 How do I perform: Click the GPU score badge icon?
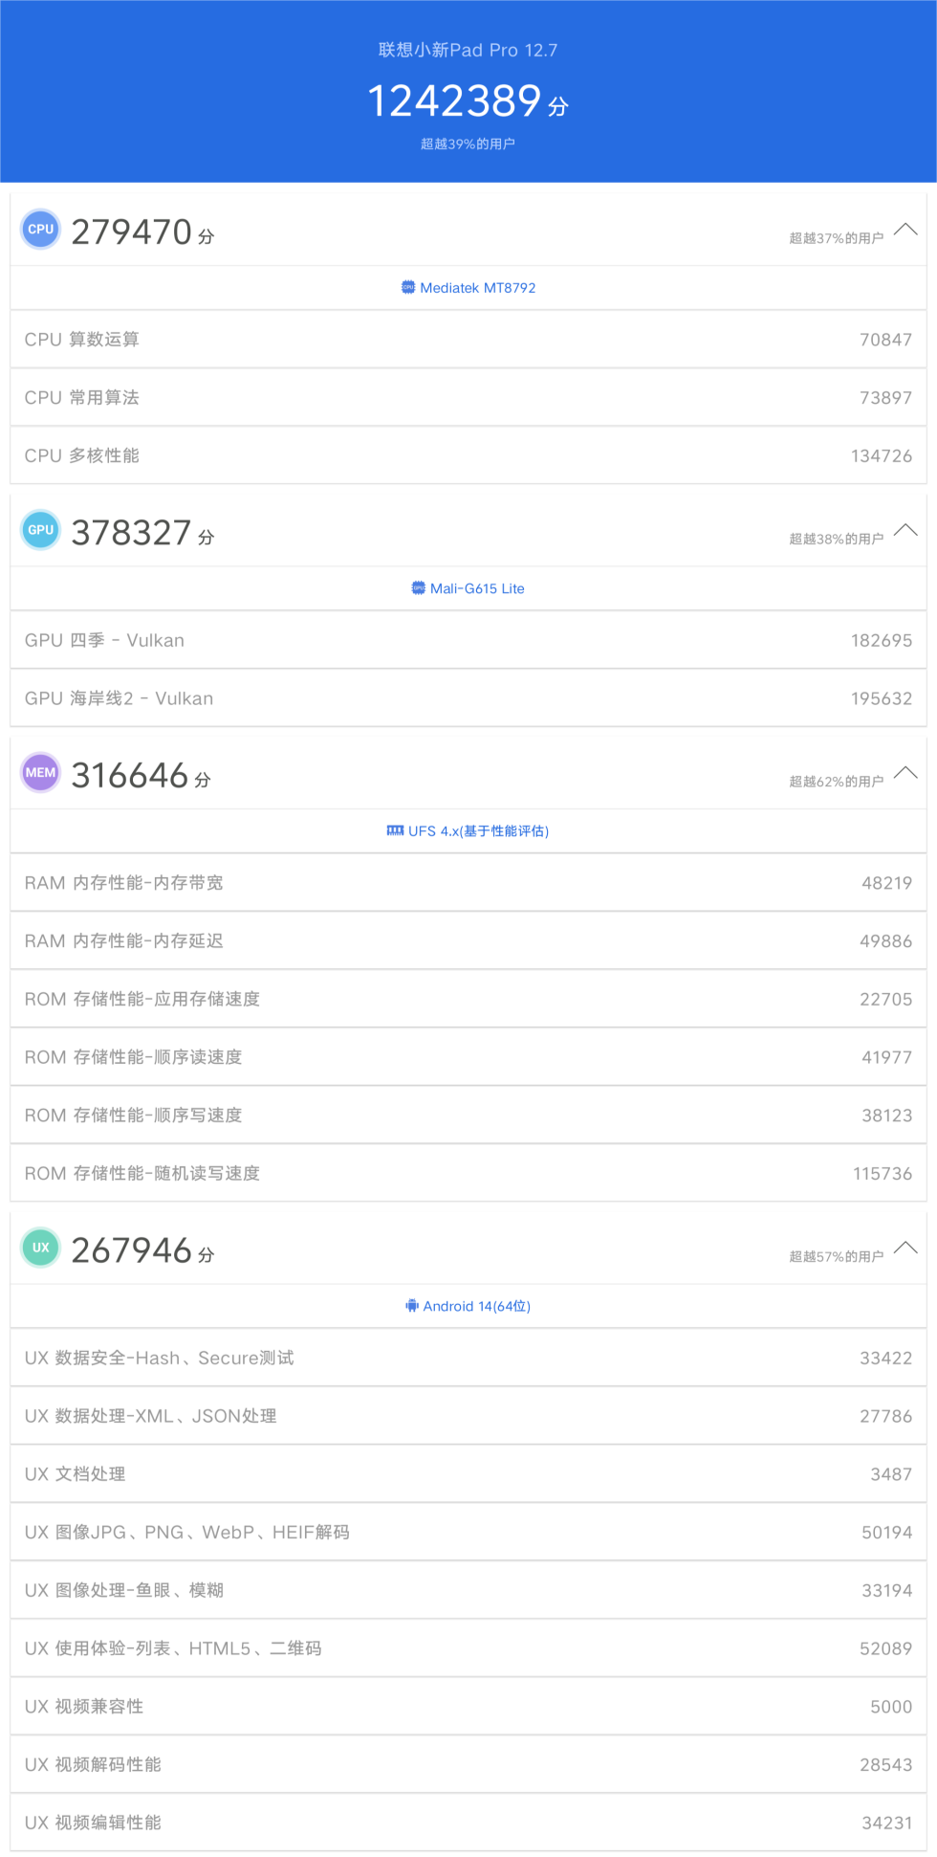pyautogui.click(x=41, y=530)
